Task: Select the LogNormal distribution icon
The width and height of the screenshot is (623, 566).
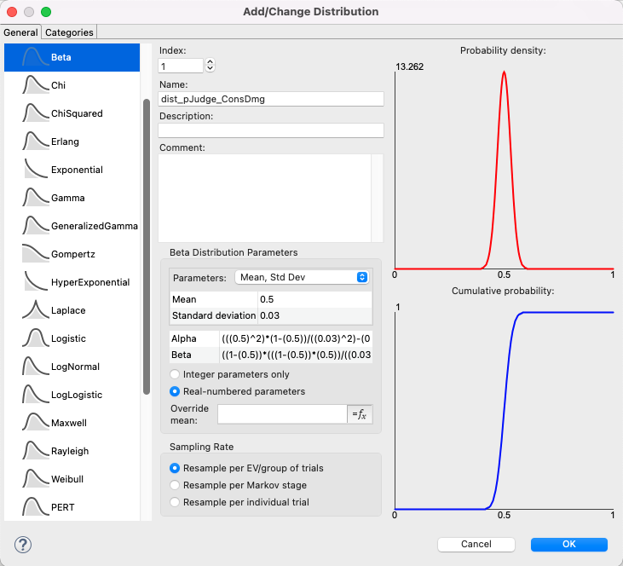Action: (x=35, y=367)
